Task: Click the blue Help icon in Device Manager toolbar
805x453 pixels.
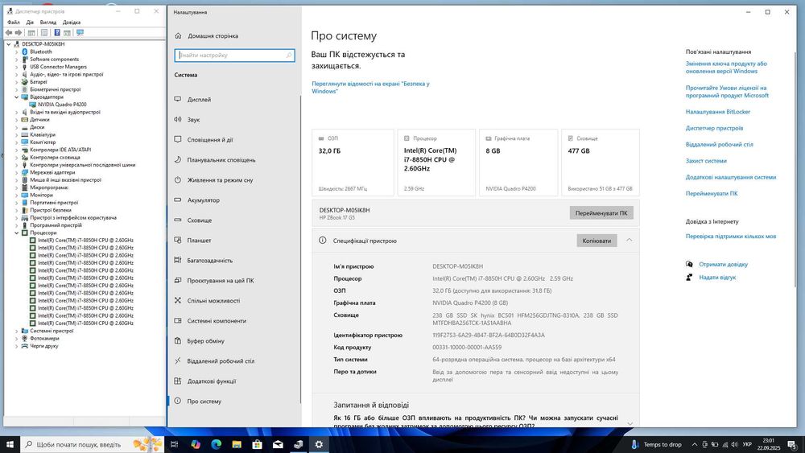Action: [x=57, y=32]
